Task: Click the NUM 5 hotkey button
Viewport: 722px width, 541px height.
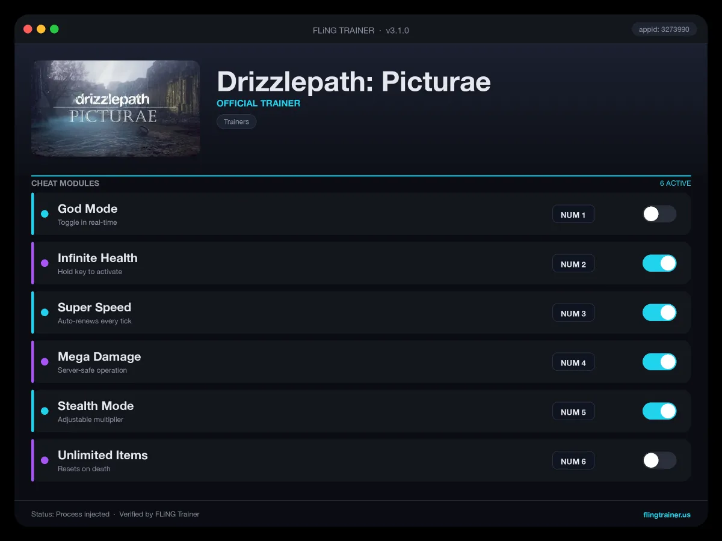Action: (x=573, y=412)
